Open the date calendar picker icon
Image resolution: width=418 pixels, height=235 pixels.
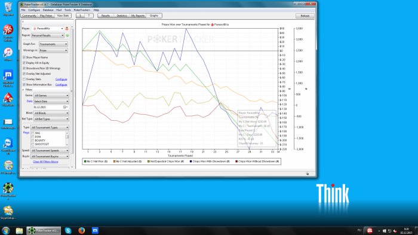[64, 107]
